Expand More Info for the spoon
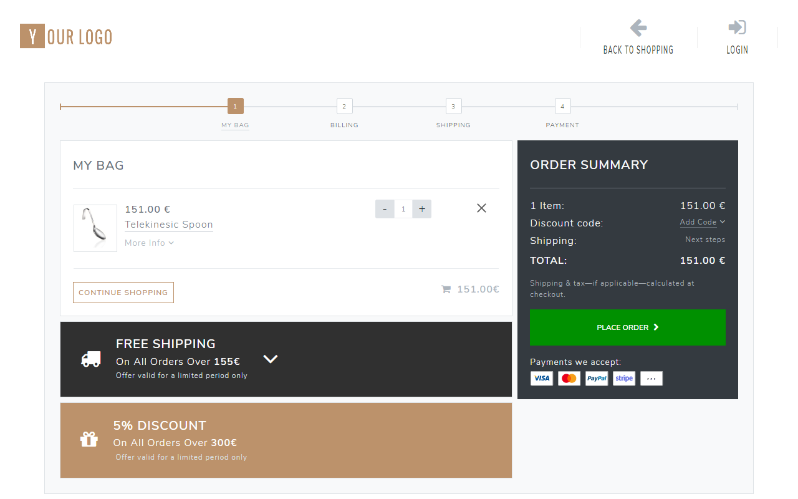 click(149, 243)
